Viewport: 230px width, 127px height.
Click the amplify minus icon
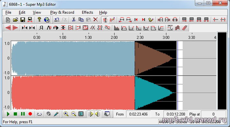tap(32, 27)
